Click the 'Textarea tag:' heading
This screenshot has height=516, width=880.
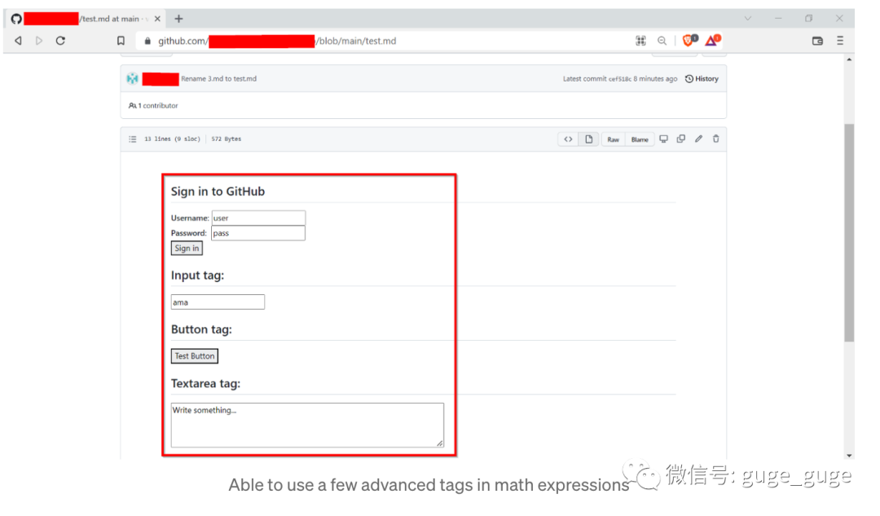(205, 383)
